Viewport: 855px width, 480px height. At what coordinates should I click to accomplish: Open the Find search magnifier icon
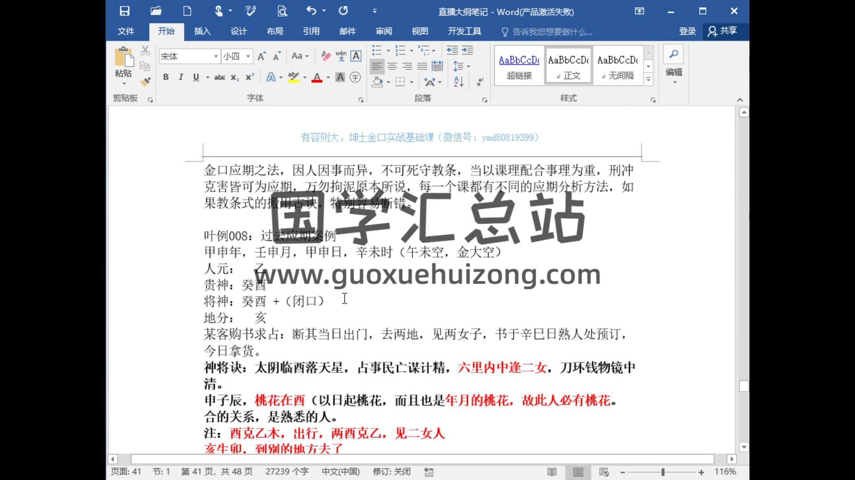pos(673,54)
